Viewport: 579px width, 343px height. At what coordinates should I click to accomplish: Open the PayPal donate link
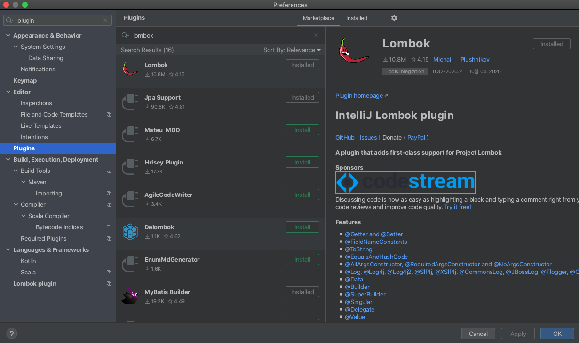(x=416, y=138)
